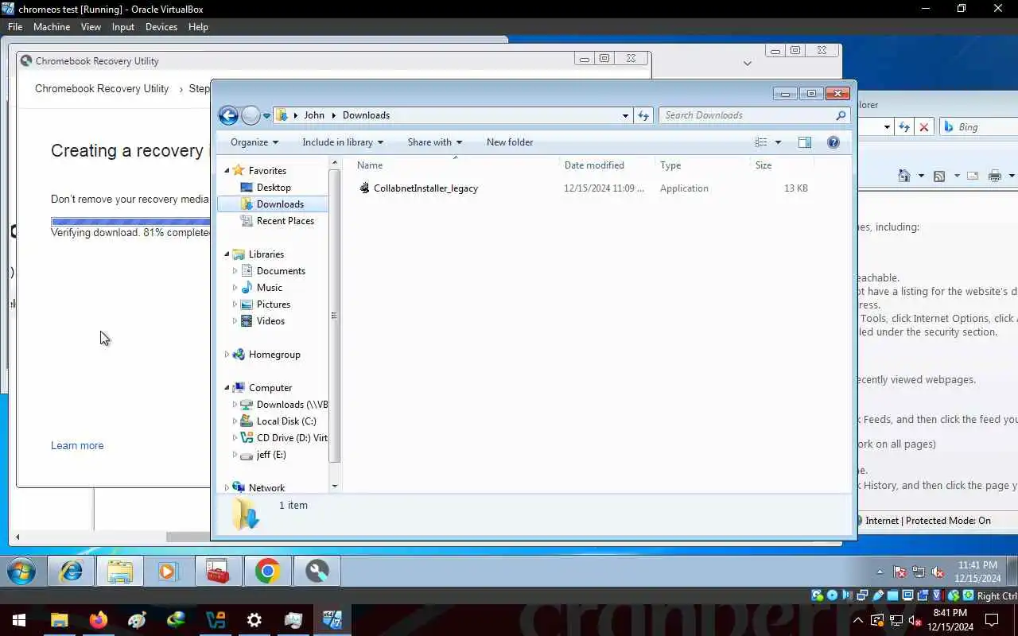Collapse the Computer tree section
Viewport: 1018px width, 636px height.
(227, 388)
